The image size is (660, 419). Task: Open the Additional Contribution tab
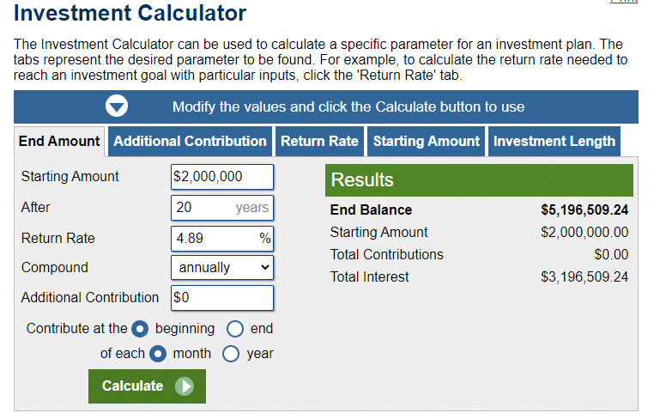point(190,142)
